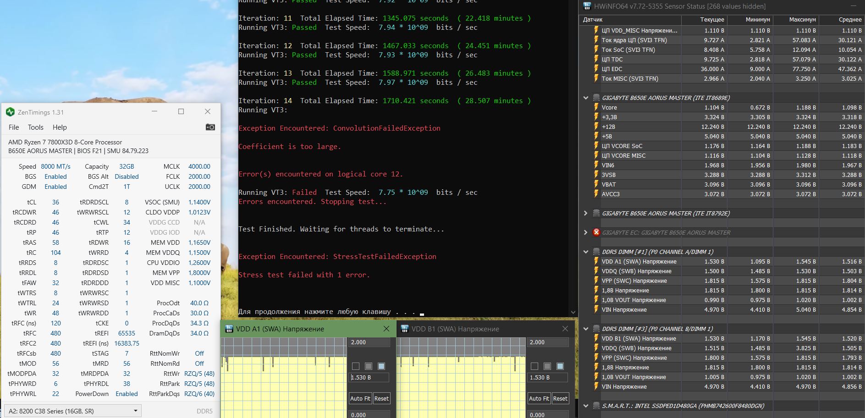
Task: Click the ZenTimings logo in title bar
Action: pos(10,112)
